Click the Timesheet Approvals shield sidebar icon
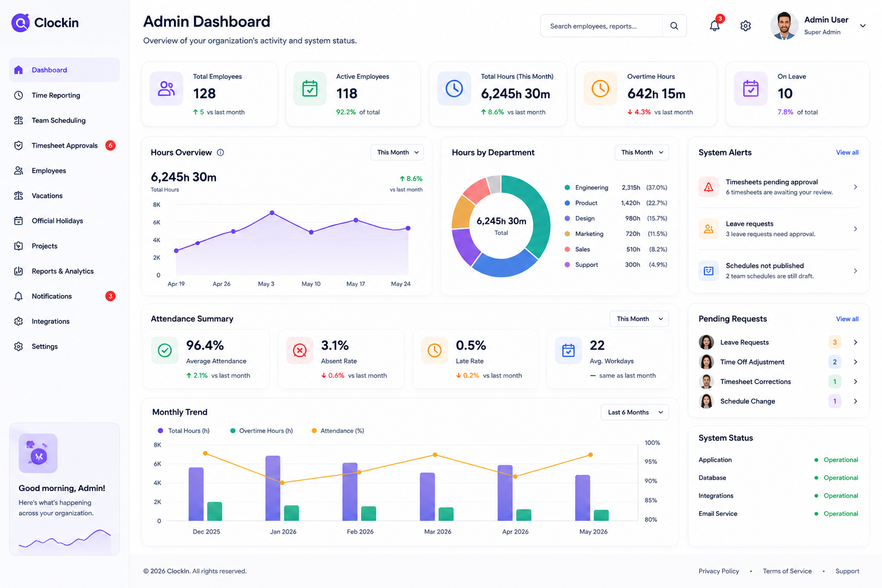The image size is (882, 588). pyautogui.click(x=18, y=145)
